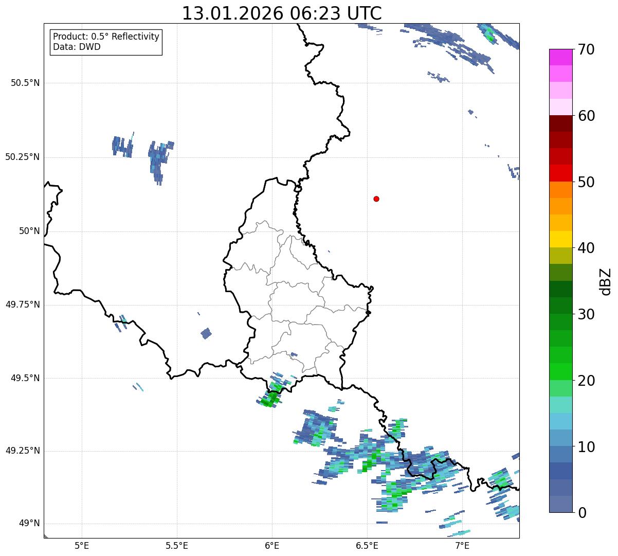Click the latitude label 50.25°N
This screenshot has height=556, width=618.
click(x=23, y=157)
